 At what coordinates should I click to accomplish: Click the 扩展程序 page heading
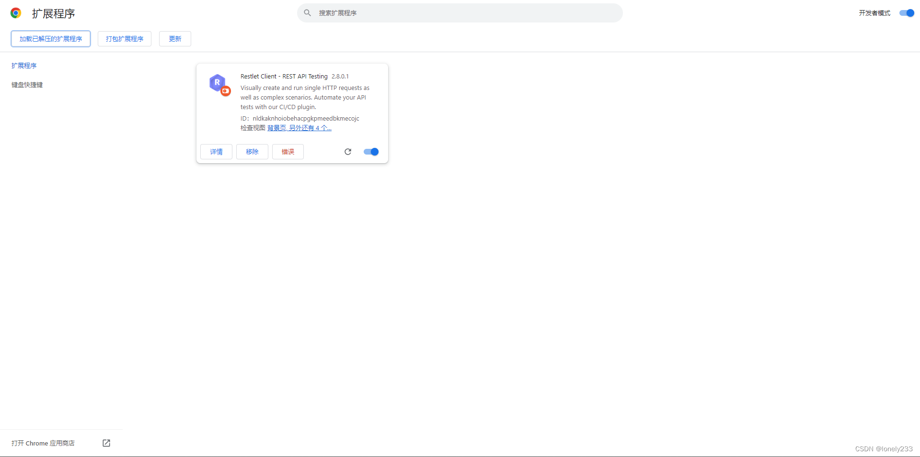(54, 13)
